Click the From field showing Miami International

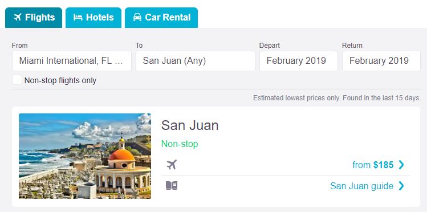(72, 61)
